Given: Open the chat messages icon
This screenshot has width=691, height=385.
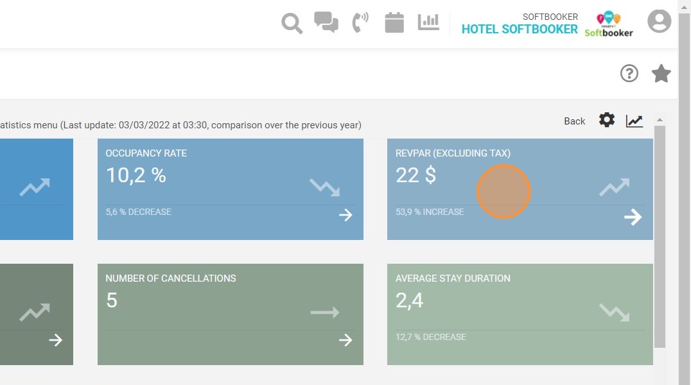Looking at the screenshot, I should click(326, 22).
